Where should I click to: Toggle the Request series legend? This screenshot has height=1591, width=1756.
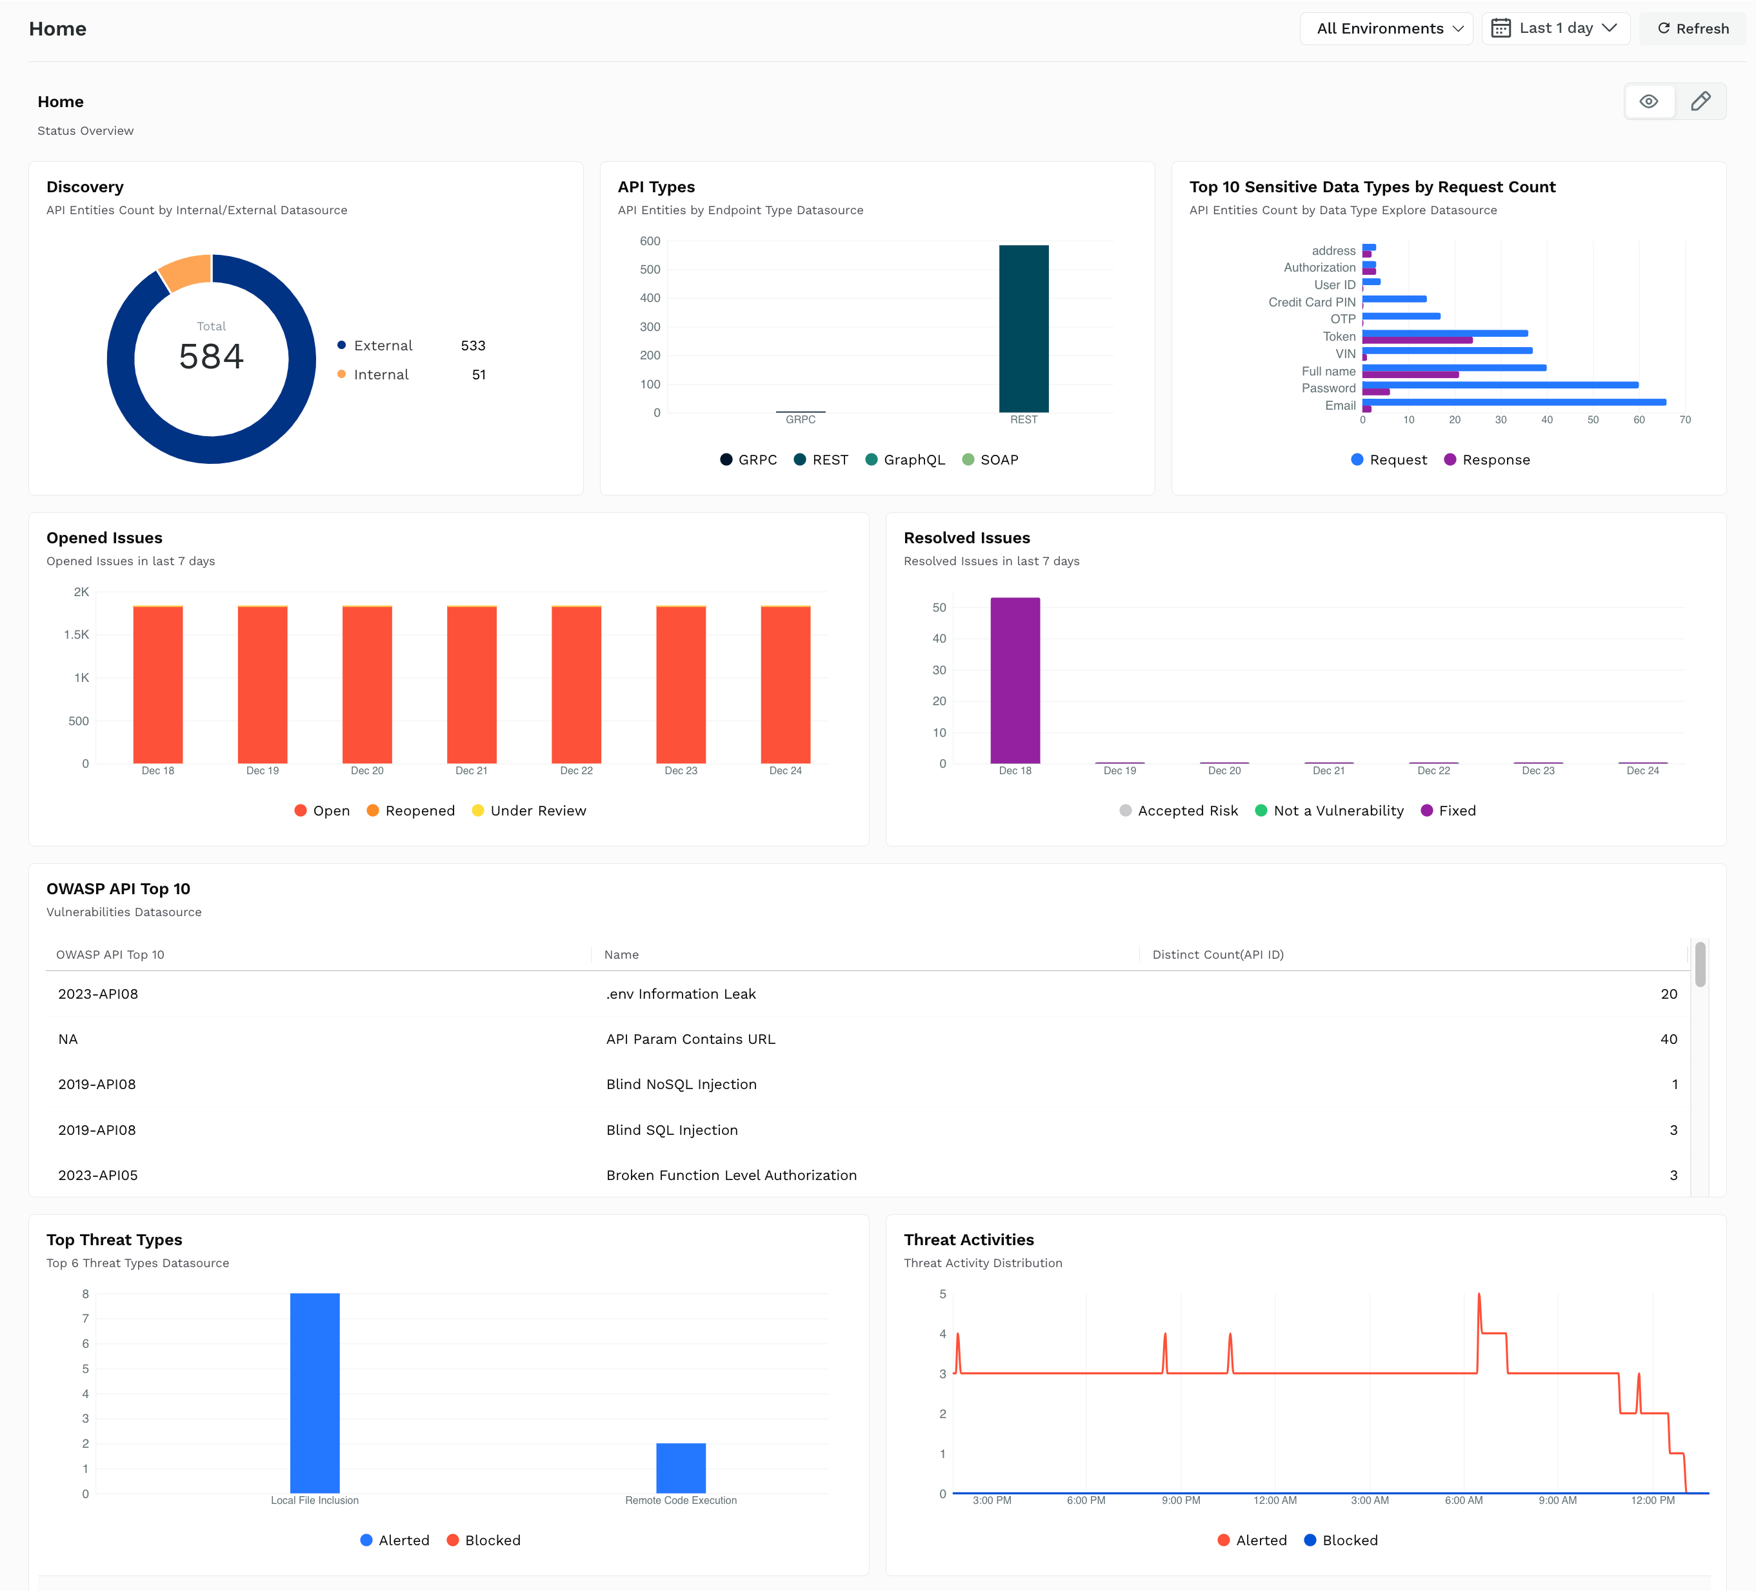(1388, 460)
